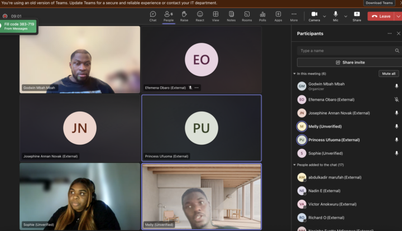Toggle the Camera on or off
Viewport: 402px width, 231px height.
pyautogui.click(x=314, y=16)
